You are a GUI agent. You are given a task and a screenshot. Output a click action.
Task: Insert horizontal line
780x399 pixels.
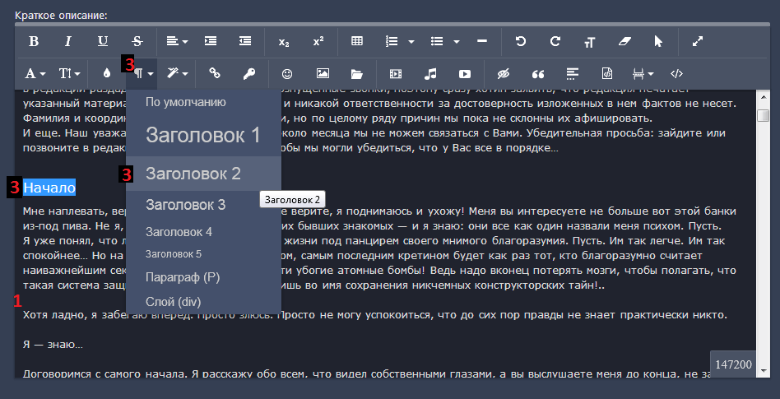(x=481, y=41)
